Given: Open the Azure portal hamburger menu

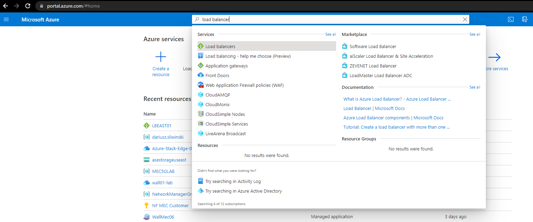Looking at the screenshot, I should pyautogui.click(x=6, y=19).
